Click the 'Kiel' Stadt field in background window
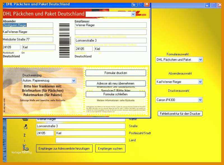 tap(90, 133)
